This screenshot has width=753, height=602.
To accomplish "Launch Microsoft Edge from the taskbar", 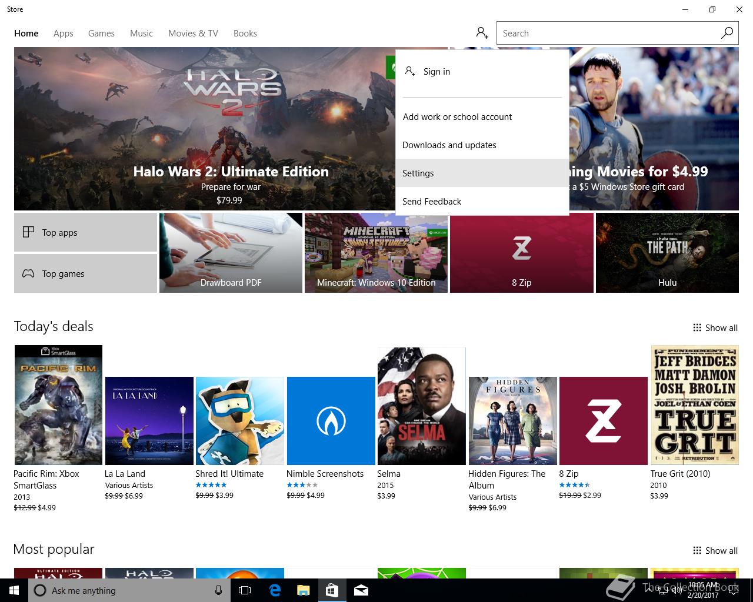I will pos(274,590).
